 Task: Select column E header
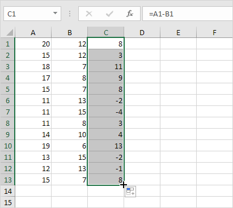tap(178, 32)
